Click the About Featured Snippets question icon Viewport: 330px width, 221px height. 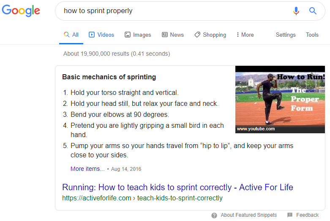coord(214,216)
